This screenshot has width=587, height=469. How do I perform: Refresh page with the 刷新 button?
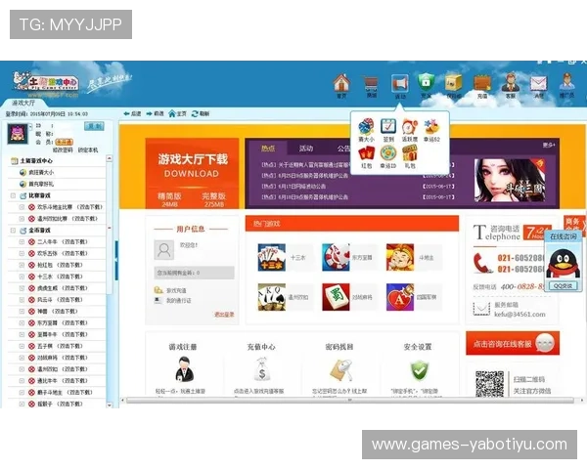tap(201, 113)
